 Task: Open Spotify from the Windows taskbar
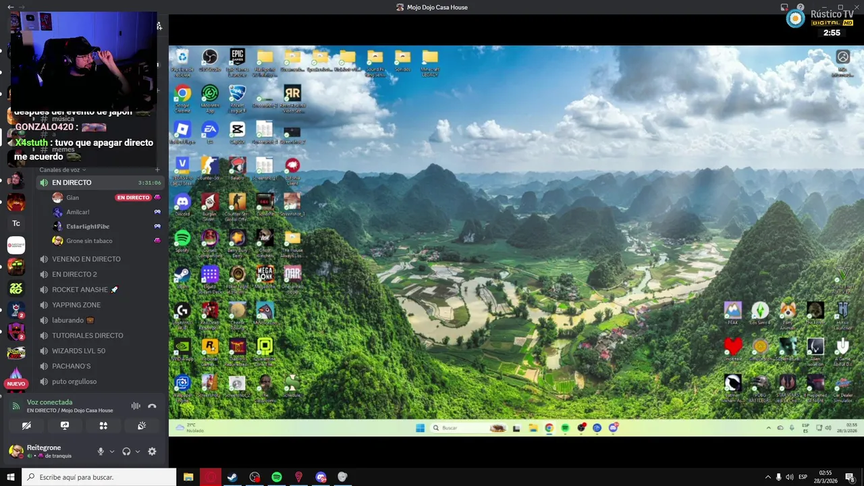tap(277, 477)
